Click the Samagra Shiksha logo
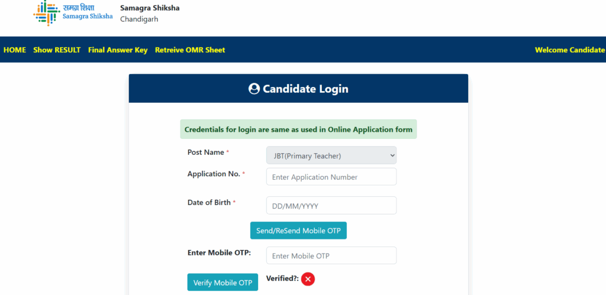 point(73,14)
